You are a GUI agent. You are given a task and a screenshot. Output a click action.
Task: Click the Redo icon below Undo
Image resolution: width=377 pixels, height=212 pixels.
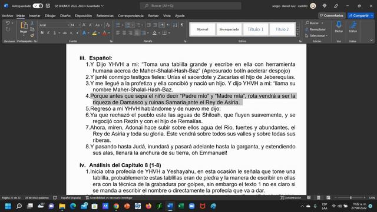pos(8,29)
